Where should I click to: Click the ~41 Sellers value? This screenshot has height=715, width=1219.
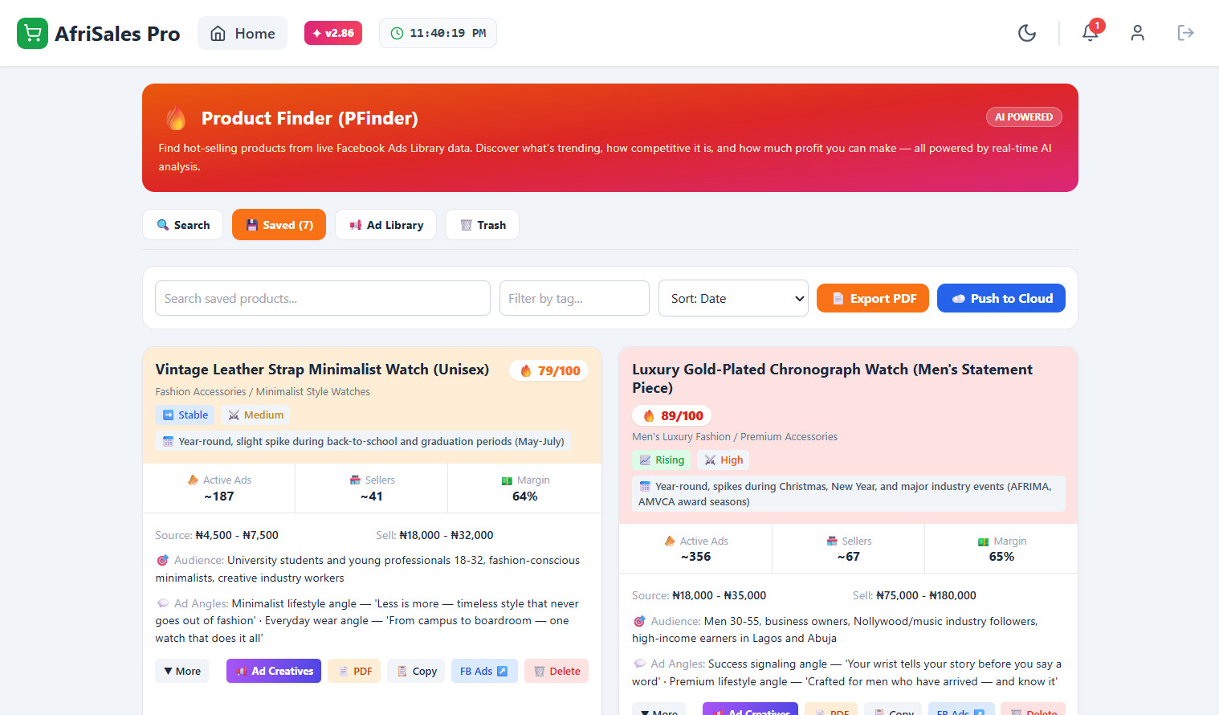(371, 496)
